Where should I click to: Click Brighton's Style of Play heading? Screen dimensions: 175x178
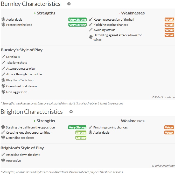click(x=22, y=148)
